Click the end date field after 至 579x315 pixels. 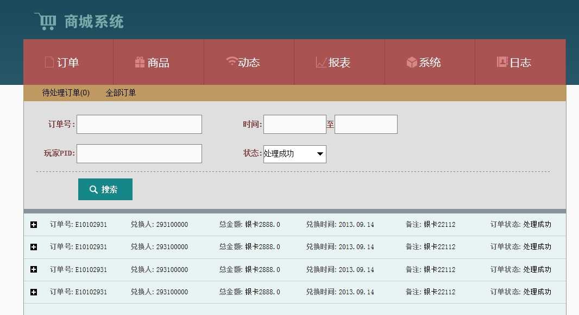[x=366, y=124]
